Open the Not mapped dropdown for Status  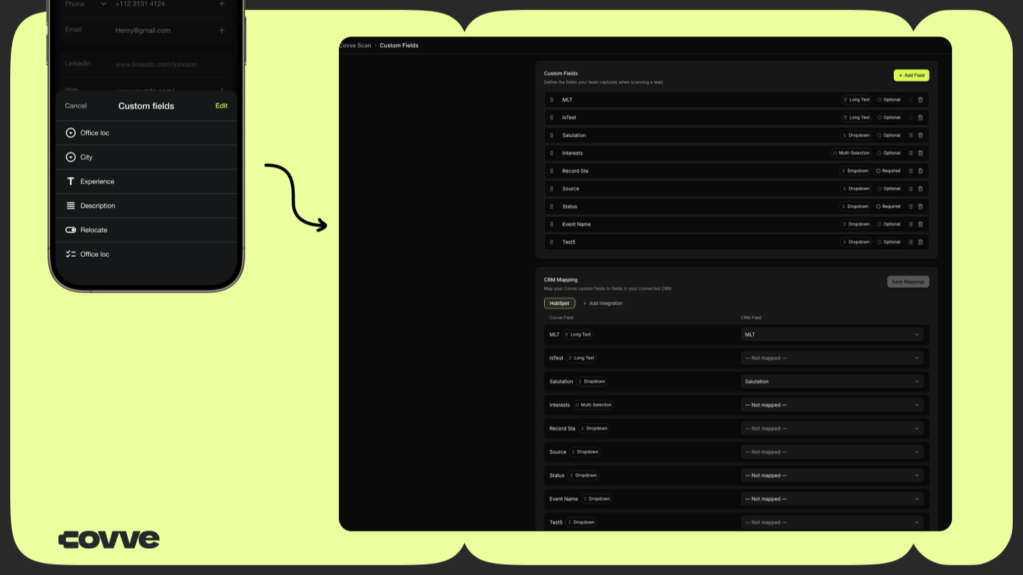coord(832,475)
